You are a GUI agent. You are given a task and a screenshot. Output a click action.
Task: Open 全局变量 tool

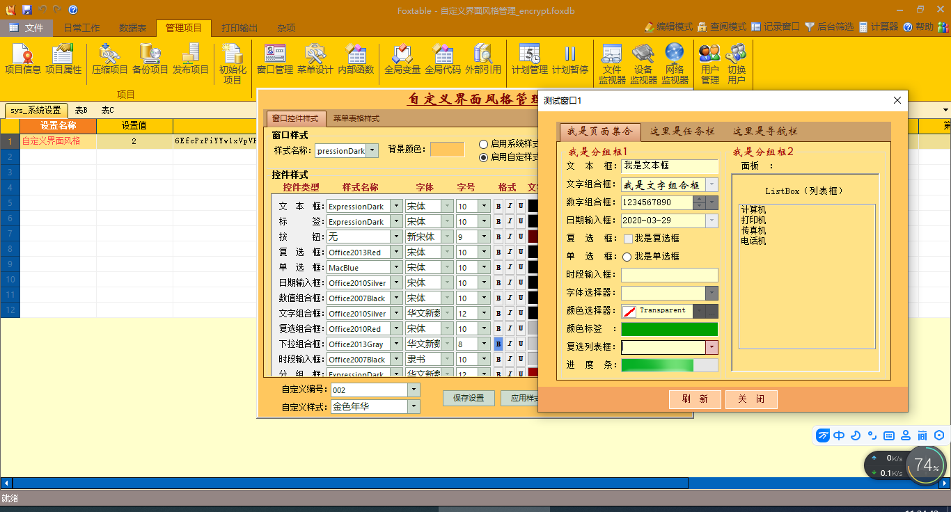pos(402,59)
